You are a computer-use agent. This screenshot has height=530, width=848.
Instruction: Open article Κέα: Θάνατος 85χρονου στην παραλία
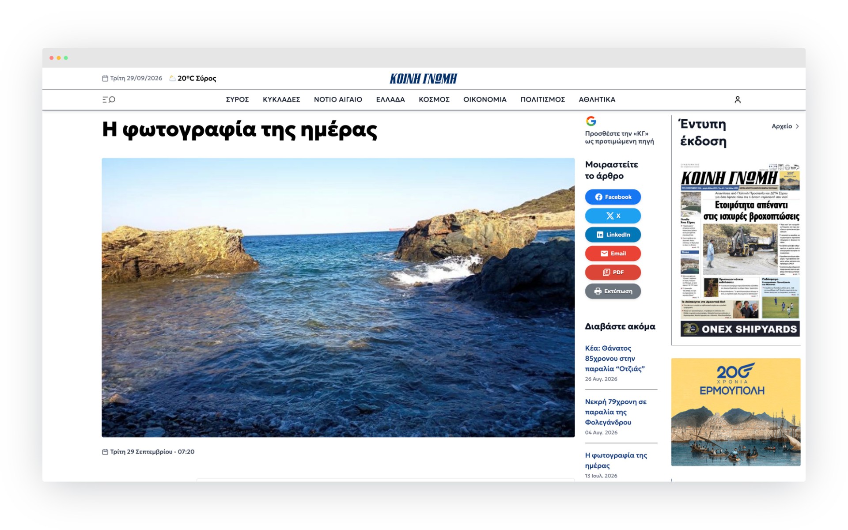point(615,358)
